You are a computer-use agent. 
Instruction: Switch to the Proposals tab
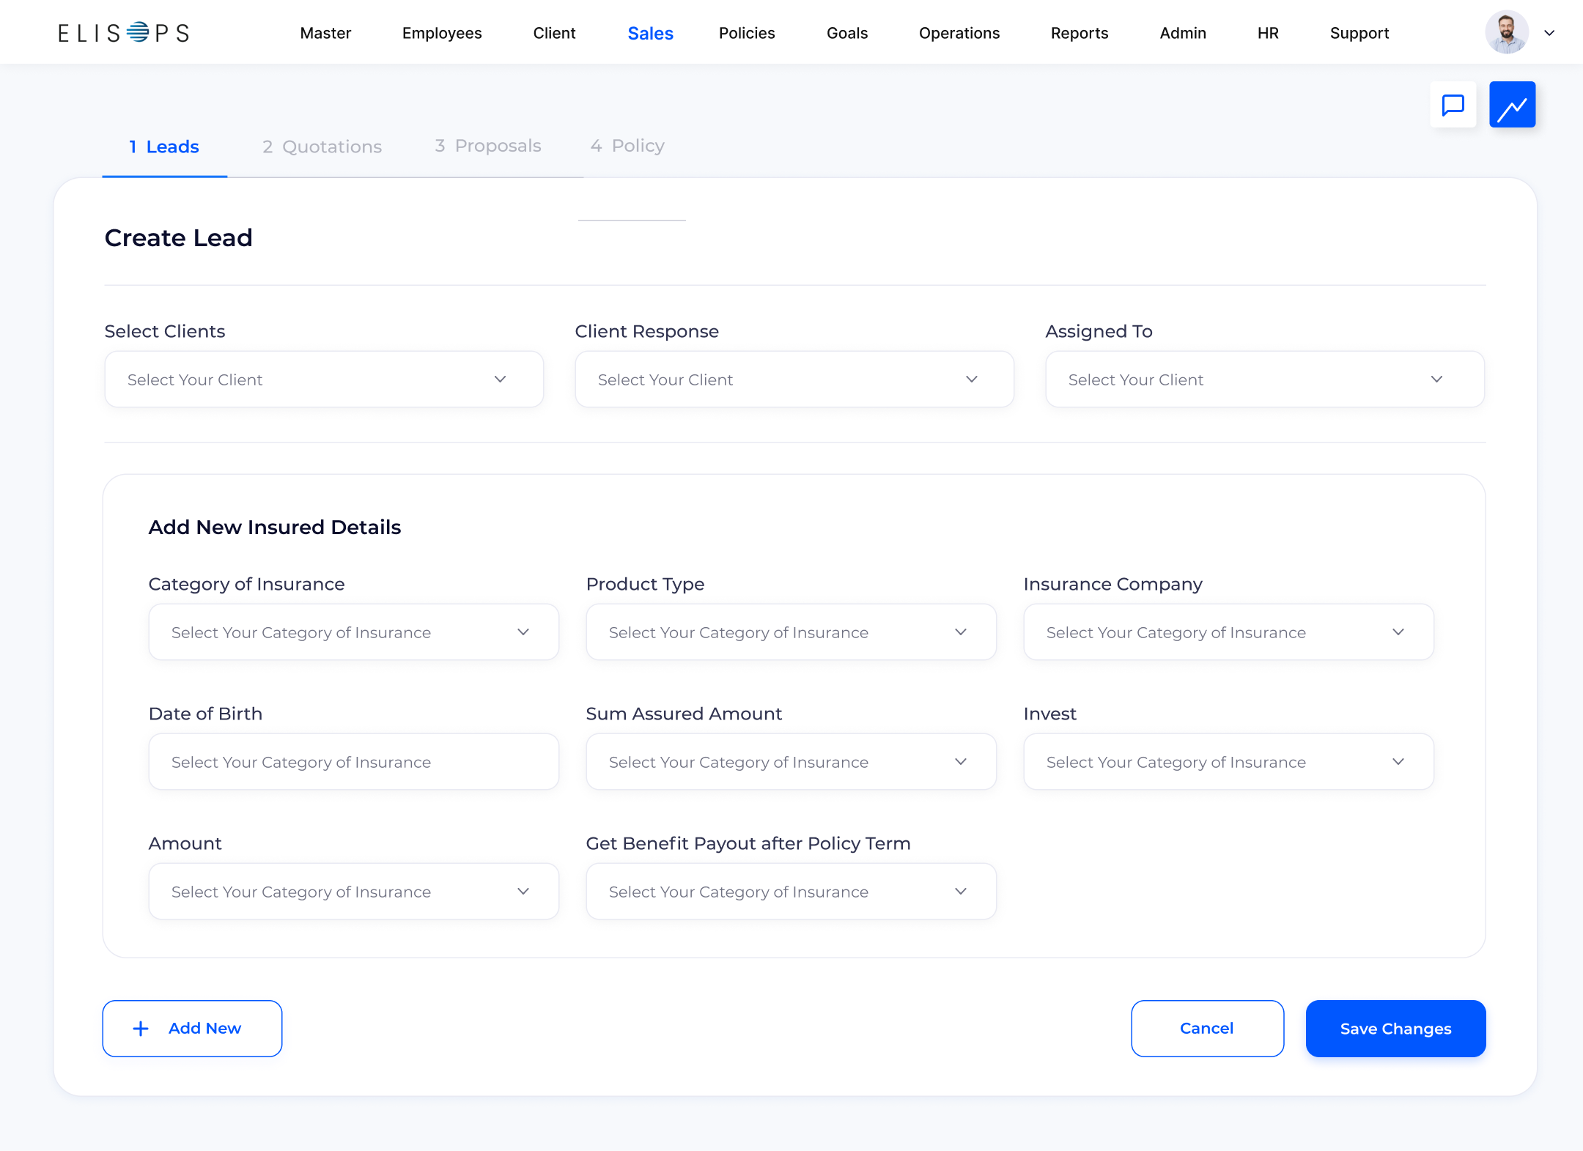(x=487, y=147)
